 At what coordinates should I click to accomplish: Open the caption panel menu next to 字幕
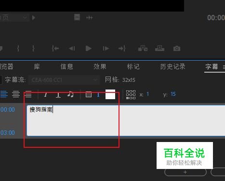224,67
